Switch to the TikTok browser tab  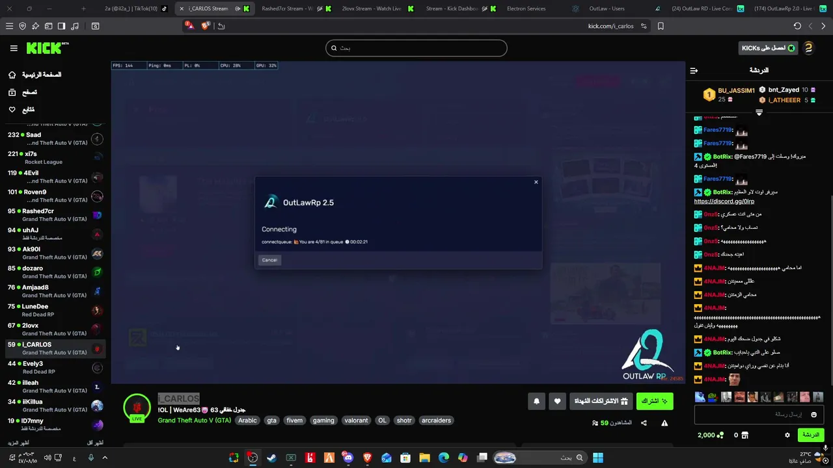point(135,8)
